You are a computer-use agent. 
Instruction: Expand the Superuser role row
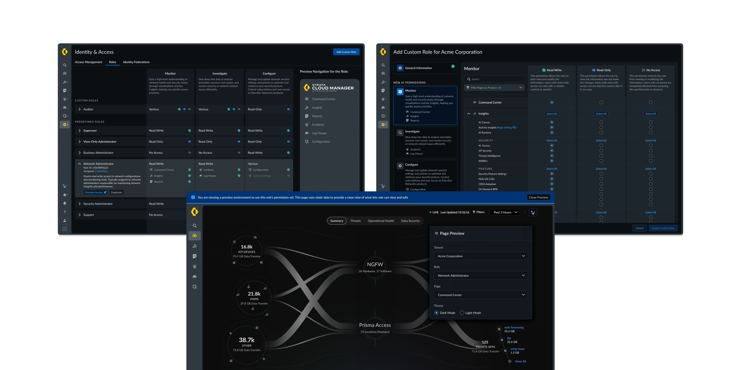[x=79, y=131]
